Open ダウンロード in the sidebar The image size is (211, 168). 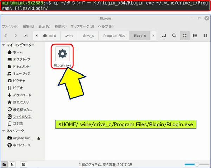tap(19, 95)
